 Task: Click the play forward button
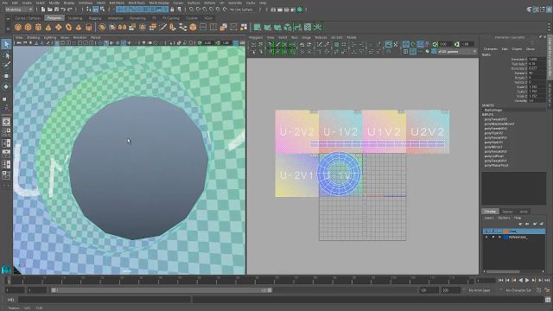coord(527,280)
